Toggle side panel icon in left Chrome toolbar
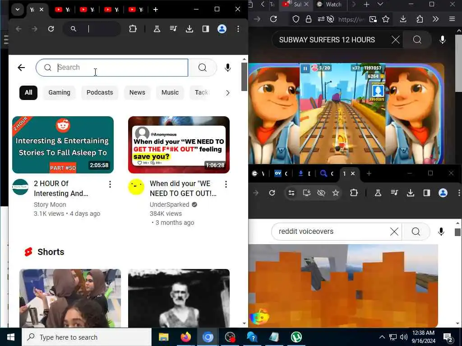The image size is (462, 346). 206,29
